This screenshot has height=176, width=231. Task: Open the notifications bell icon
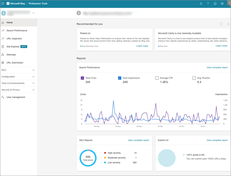click(x=201, y=4)
